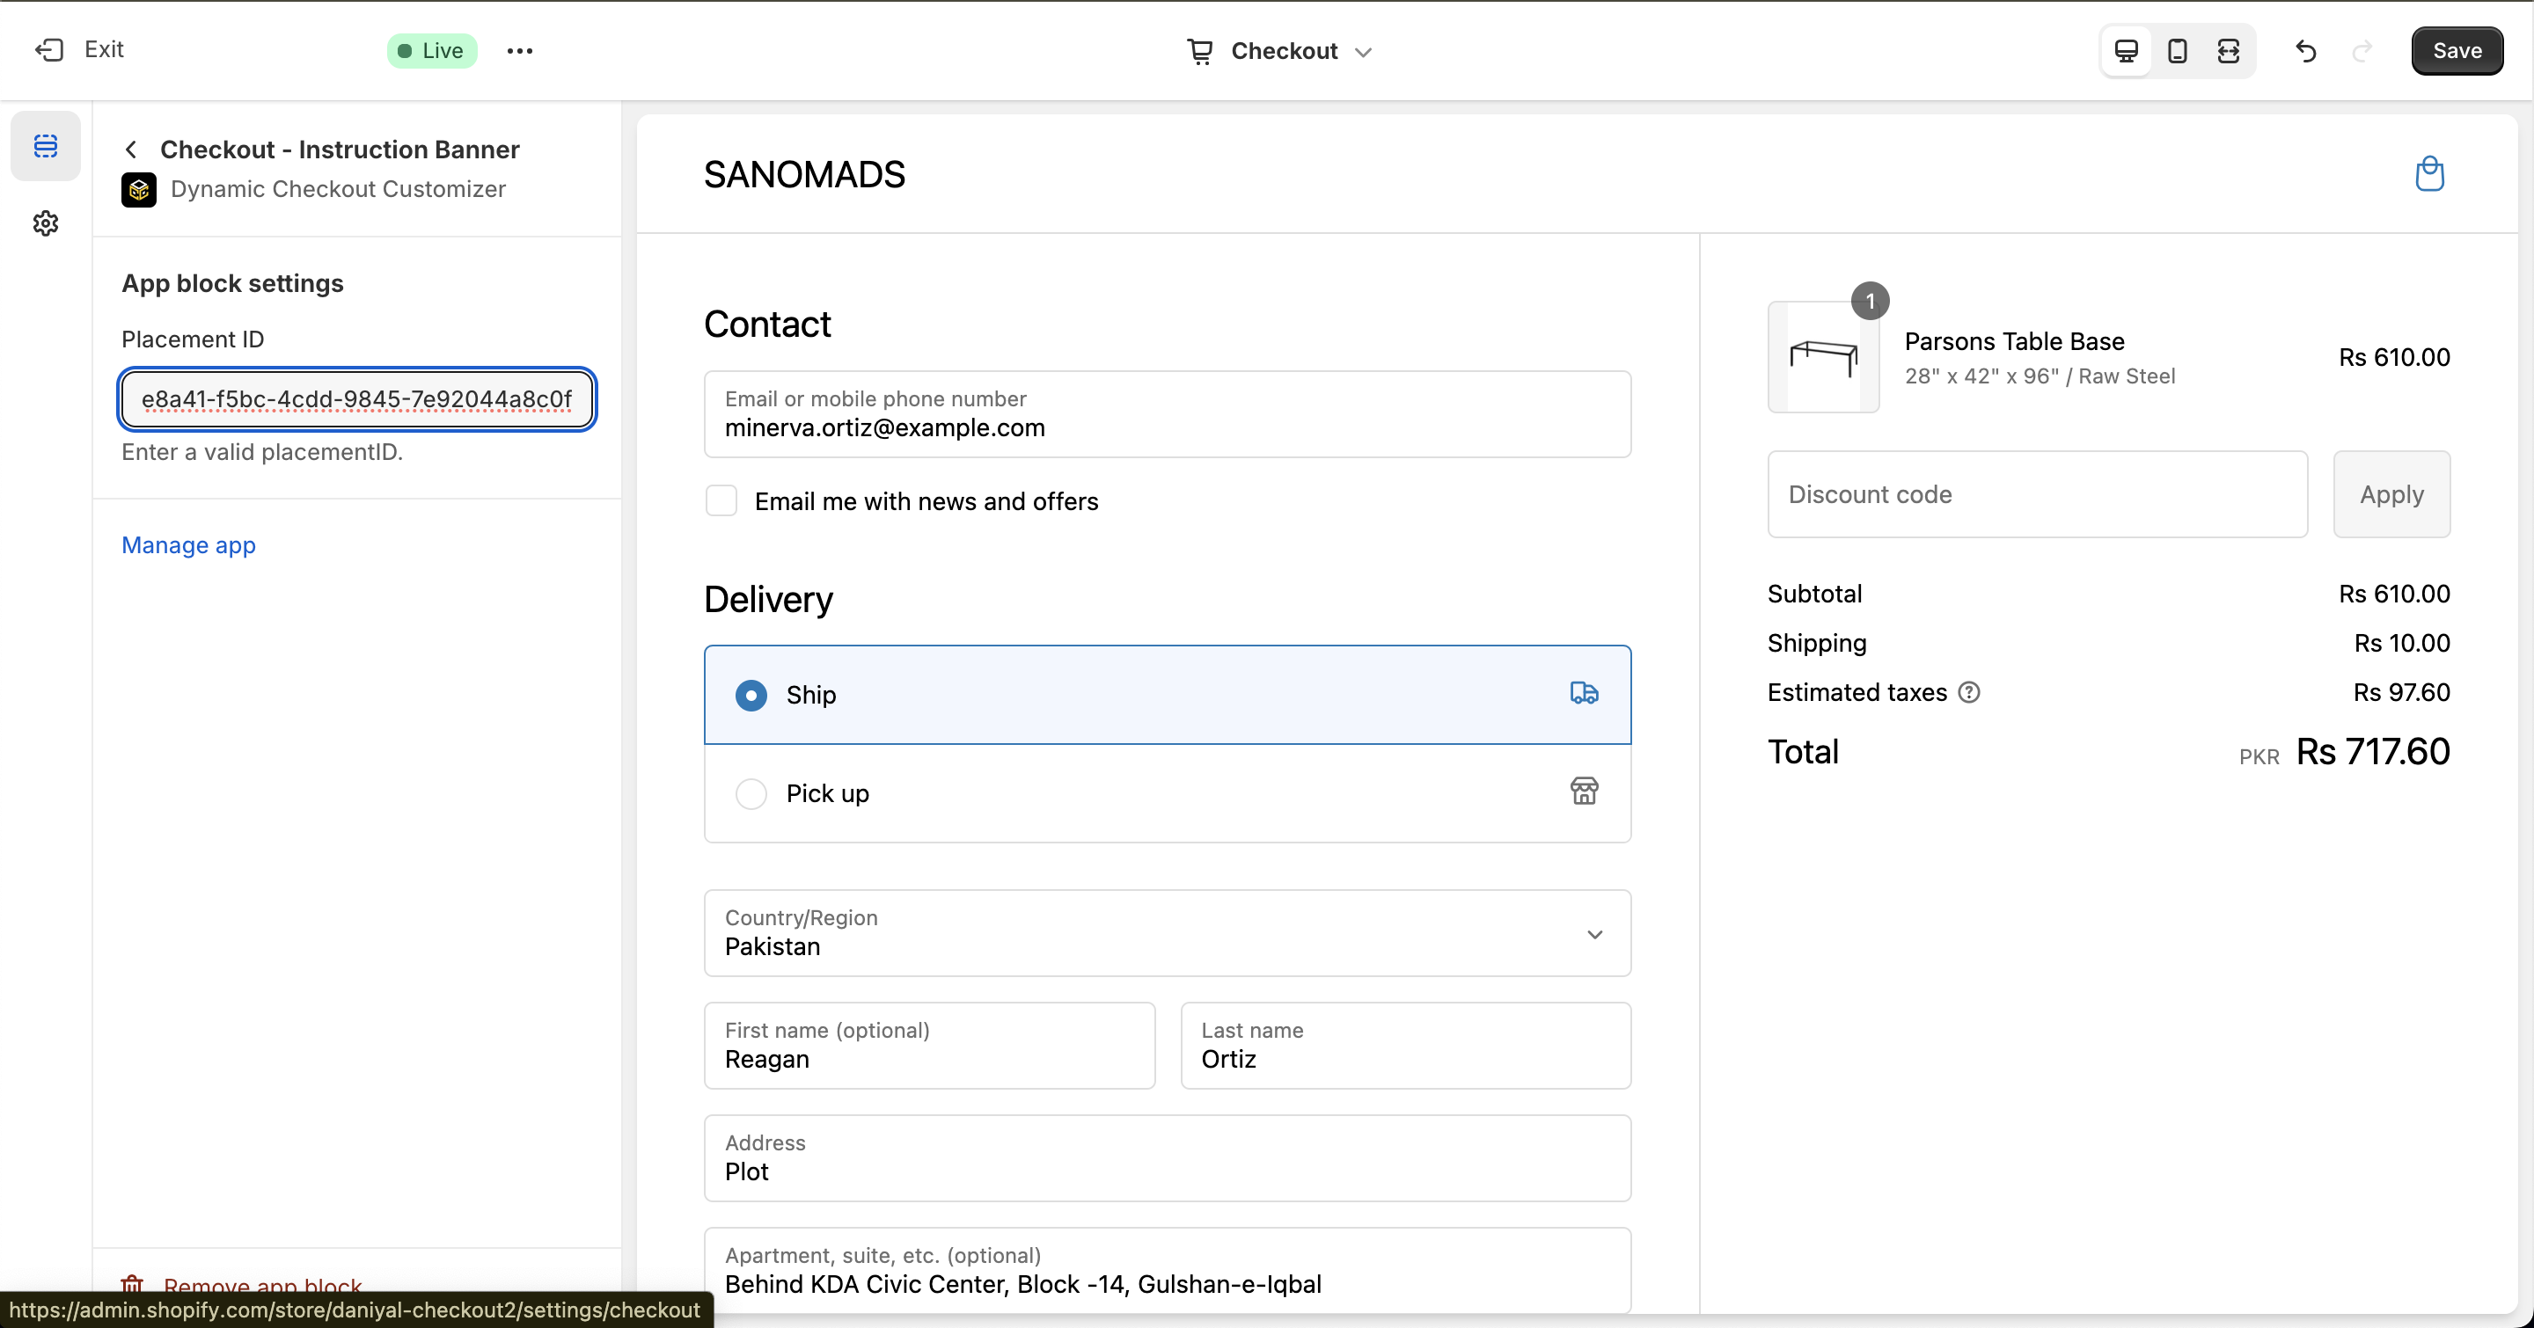Click the trash icon for Remove app block

[132, 1285]
